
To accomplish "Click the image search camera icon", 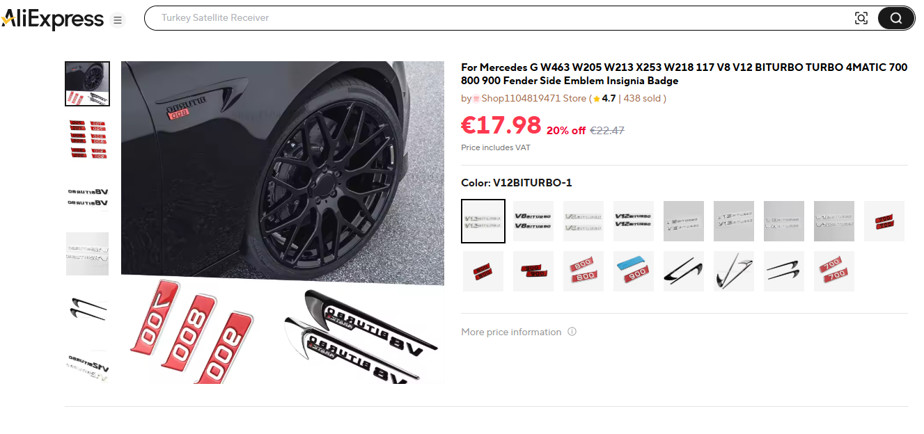I will click(x=861, y=18).
